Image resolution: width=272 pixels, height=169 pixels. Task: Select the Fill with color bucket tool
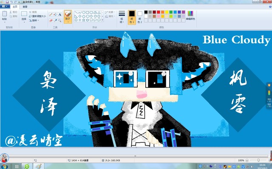[x=55, y=14]
